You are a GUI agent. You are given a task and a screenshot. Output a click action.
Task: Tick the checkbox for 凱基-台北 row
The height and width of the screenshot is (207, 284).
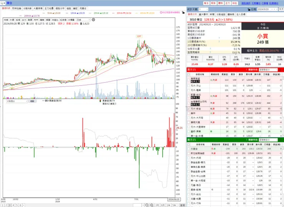(x=188, y=96)
